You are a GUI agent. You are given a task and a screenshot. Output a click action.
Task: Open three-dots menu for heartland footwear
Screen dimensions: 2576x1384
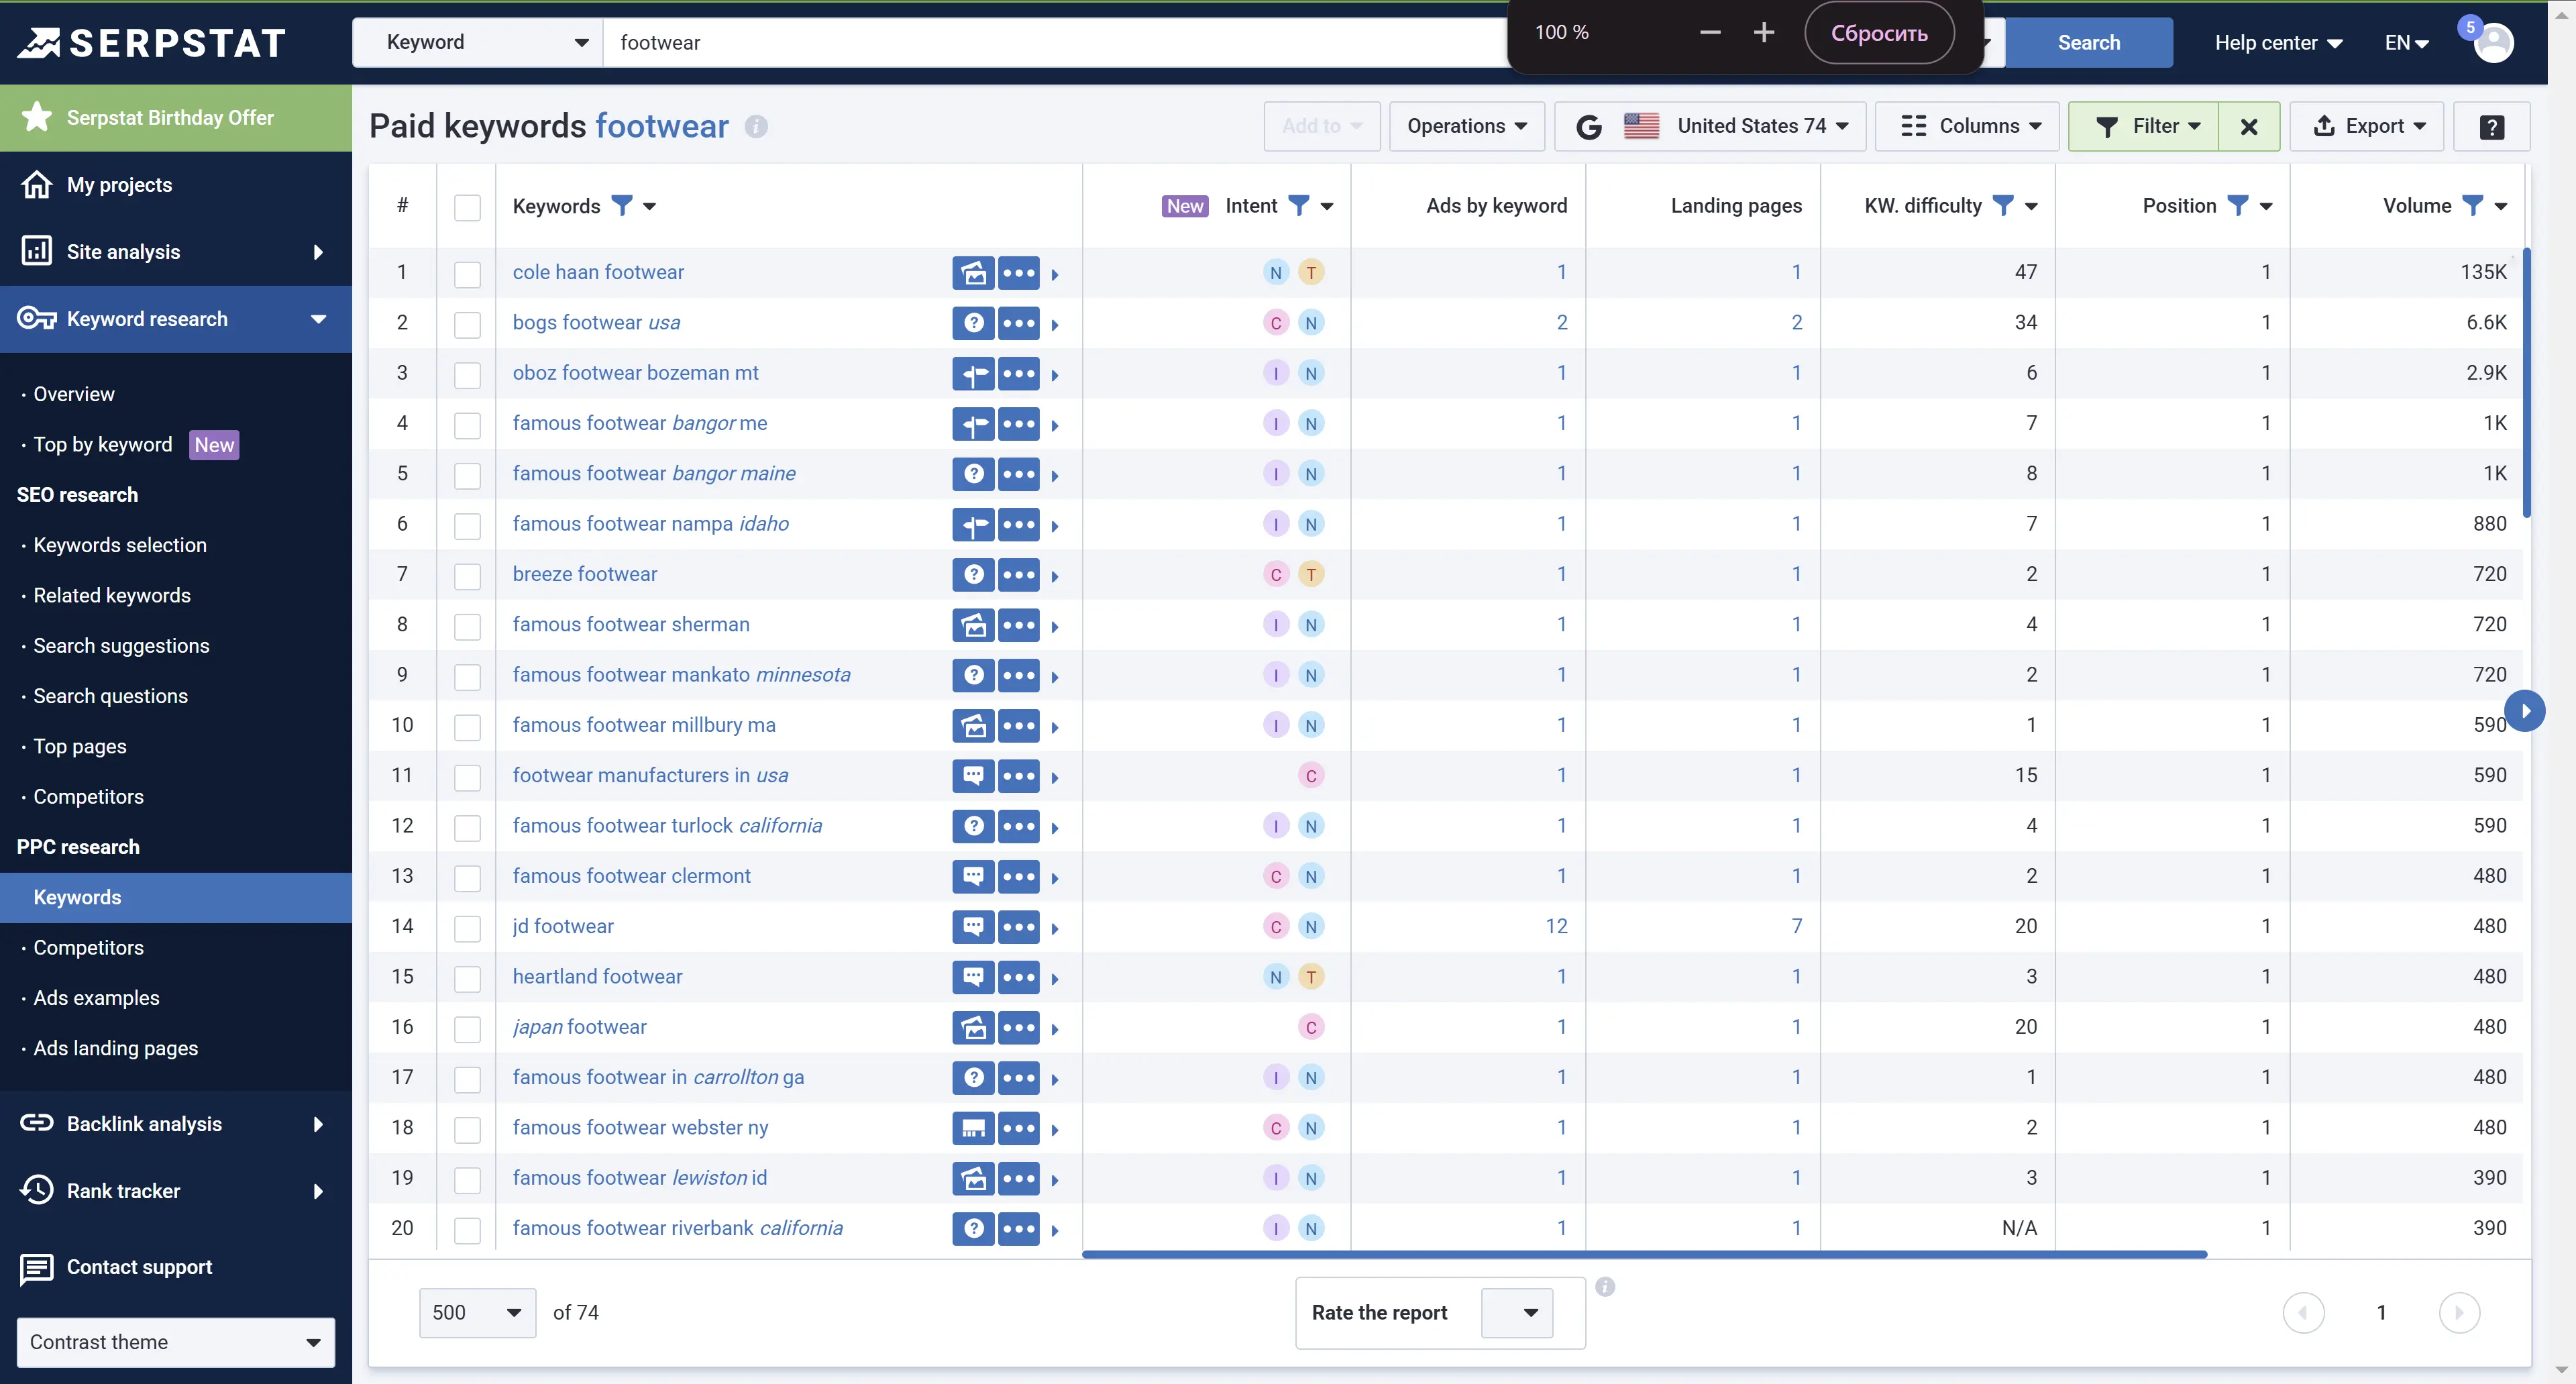[x=1019, y=977]
